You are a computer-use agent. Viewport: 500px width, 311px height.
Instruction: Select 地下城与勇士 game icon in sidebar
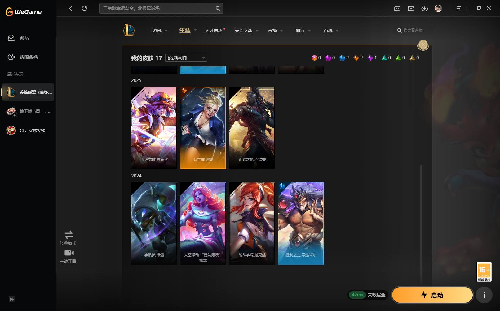pos(11,111)
